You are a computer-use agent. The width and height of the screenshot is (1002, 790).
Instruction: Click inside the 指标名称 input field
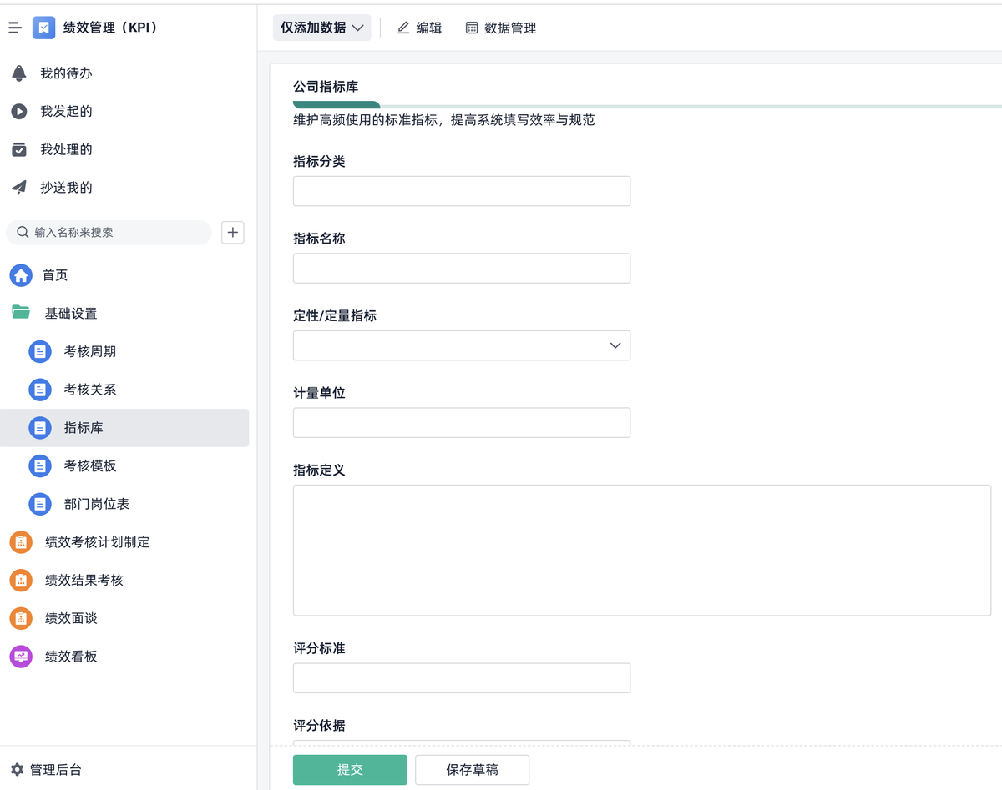461,268
